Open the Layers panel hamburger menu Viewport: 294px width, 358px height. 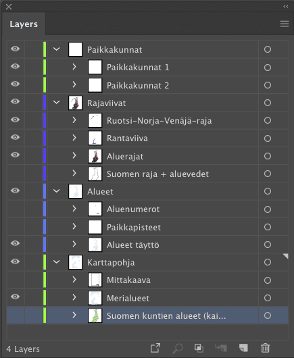click(x=285, y=24)
